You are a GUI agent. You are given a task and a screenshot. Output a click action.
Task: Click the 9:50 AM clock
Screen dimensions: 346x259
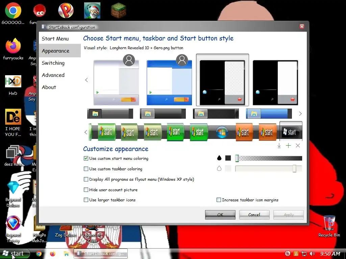[330, 254]
